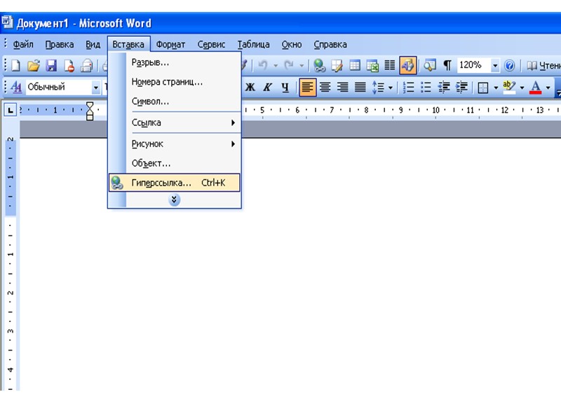Click the Redo arrow icon
This screenshot has width=561, height=420.
289,65
